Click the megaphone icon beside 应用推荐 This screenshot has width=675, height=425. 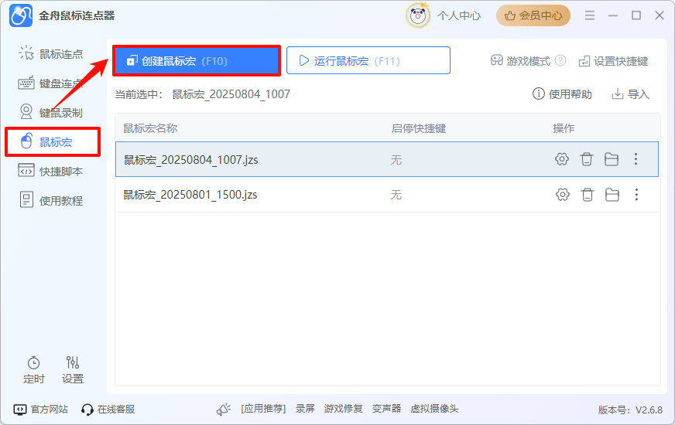(x=224, y=409)
